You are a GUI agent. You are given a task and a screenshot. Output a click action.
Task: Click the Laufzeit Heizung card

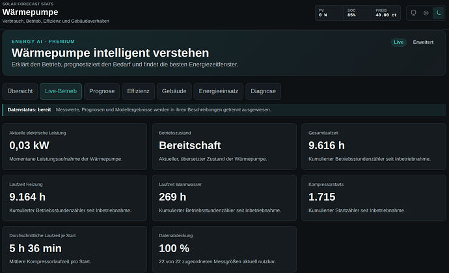(74, 198)
